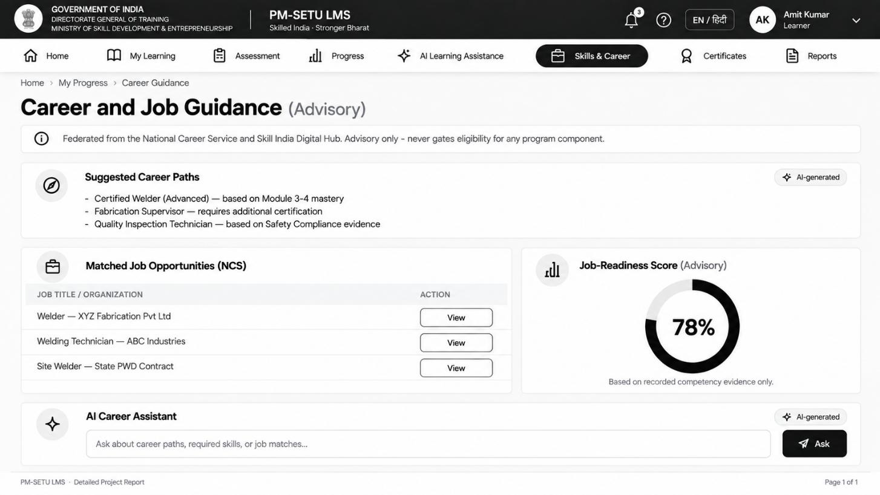
Task: Click the info icon in advisory banner
Action: tap(41, 139)
